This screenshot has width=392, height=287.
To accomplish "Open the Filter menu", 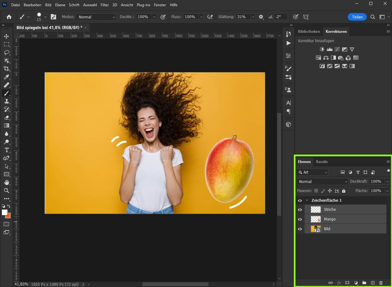I will coord(104,5).
